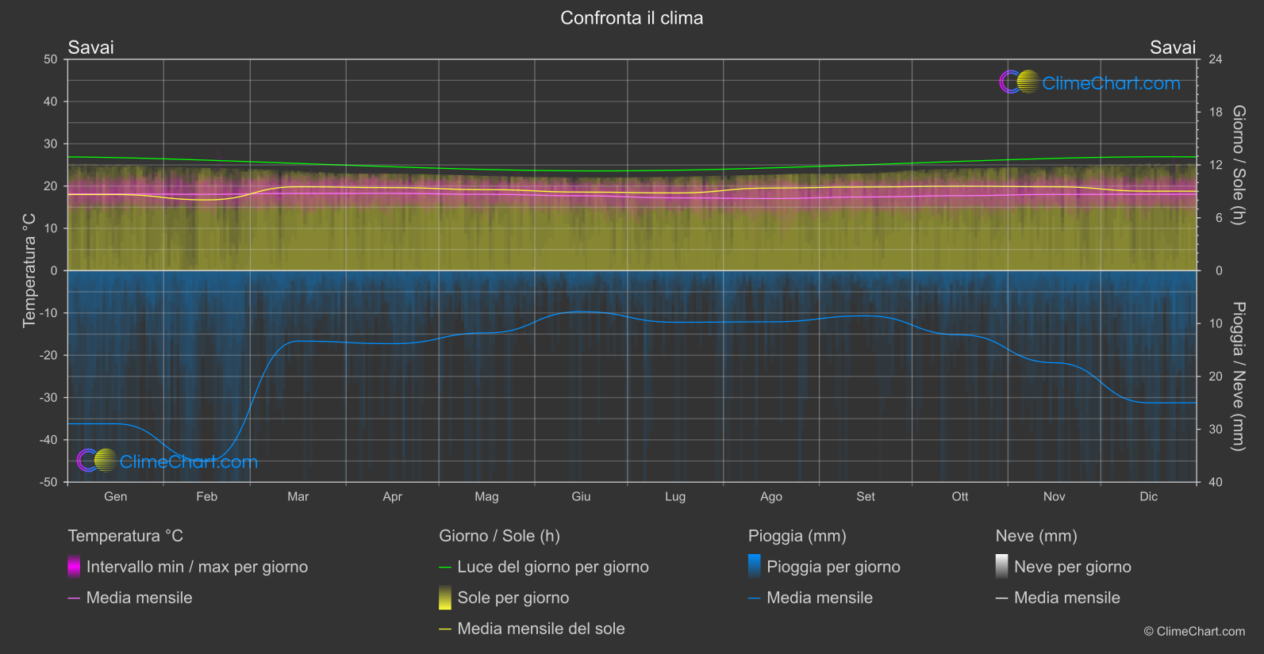
Task: Open ClimeChart.com link at top right
Action: (1111, 83)
